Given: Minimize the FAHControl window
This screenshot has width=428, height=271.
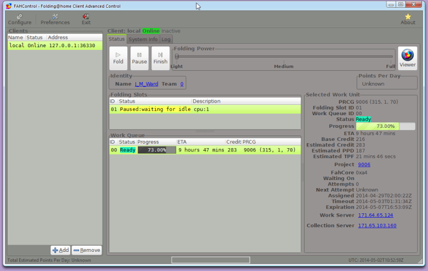Looking at the screenshot, I should pos(391,4).
